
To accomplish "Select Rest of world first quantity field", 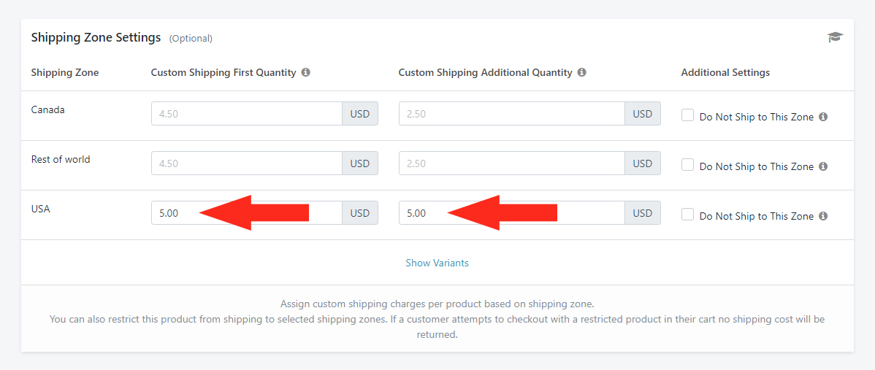I will pos(246,163).
